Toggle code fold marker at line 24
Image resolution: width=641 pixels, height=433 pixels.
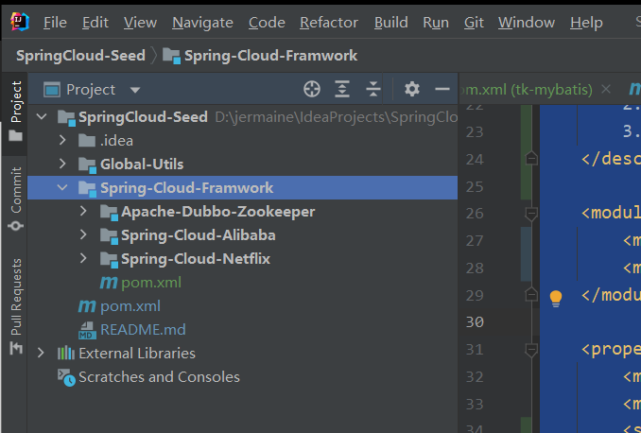pos(531,158)
